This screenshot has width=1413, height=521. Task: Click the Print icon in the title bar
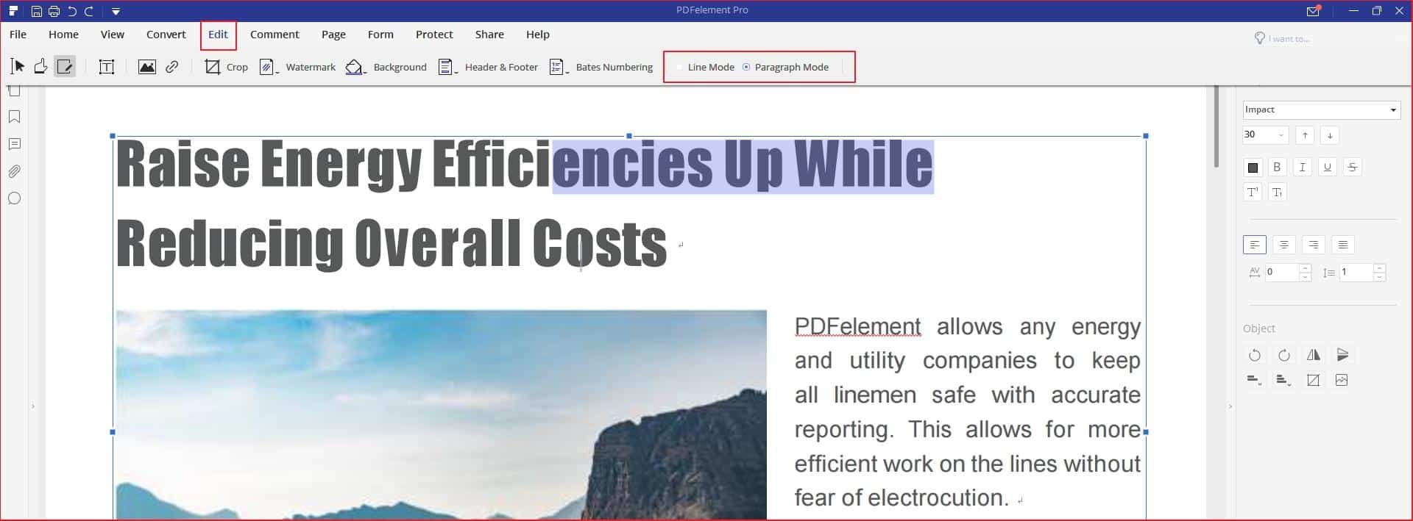click(54, 11)
